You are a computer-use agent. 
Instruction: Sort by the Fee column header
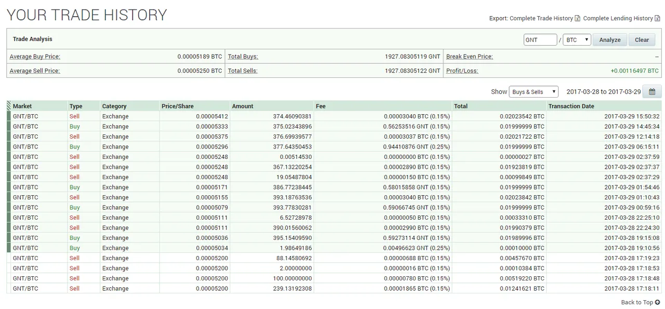pyautogui.click(x=321, y=106)
